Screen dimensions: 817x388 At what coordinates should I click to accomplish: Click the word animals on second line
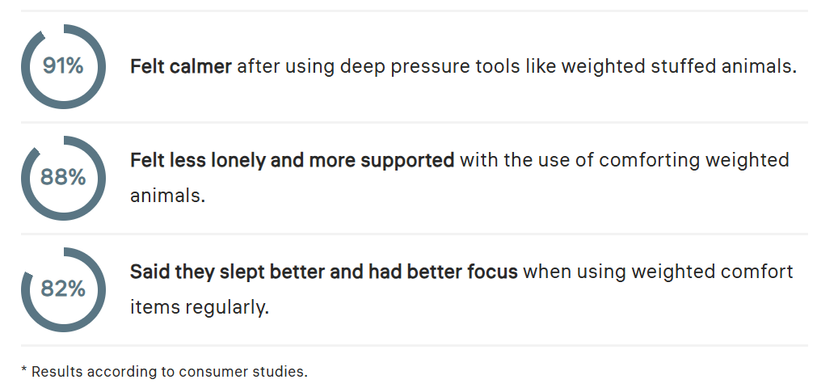pyautogui.click(x=167, y=196)
